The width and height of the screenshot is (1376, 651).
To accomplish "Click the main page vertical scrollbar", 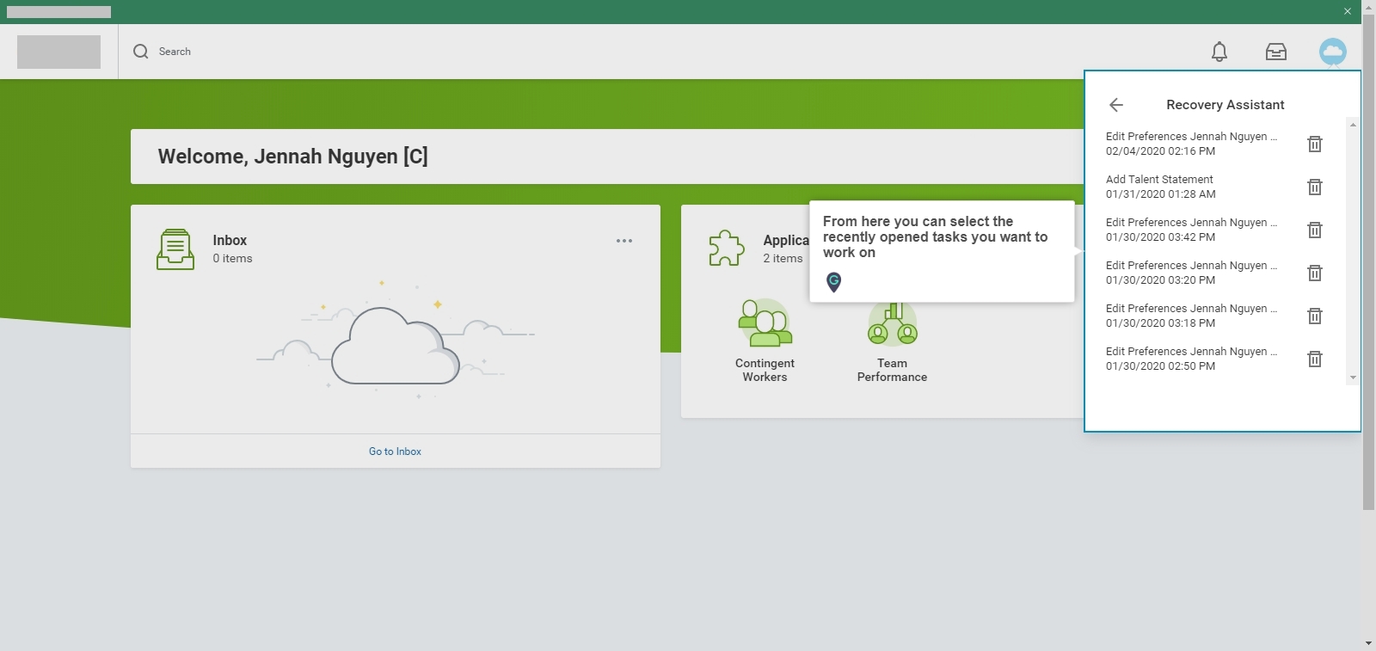I will tap(1368, 262).
